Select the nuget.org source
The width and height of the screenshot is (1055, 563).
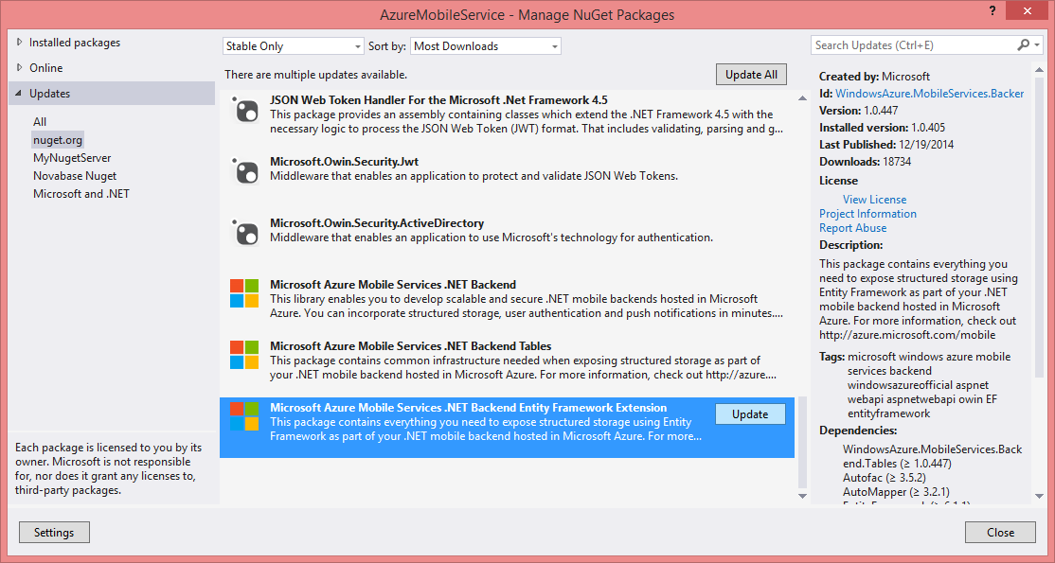tap(58, 140)
